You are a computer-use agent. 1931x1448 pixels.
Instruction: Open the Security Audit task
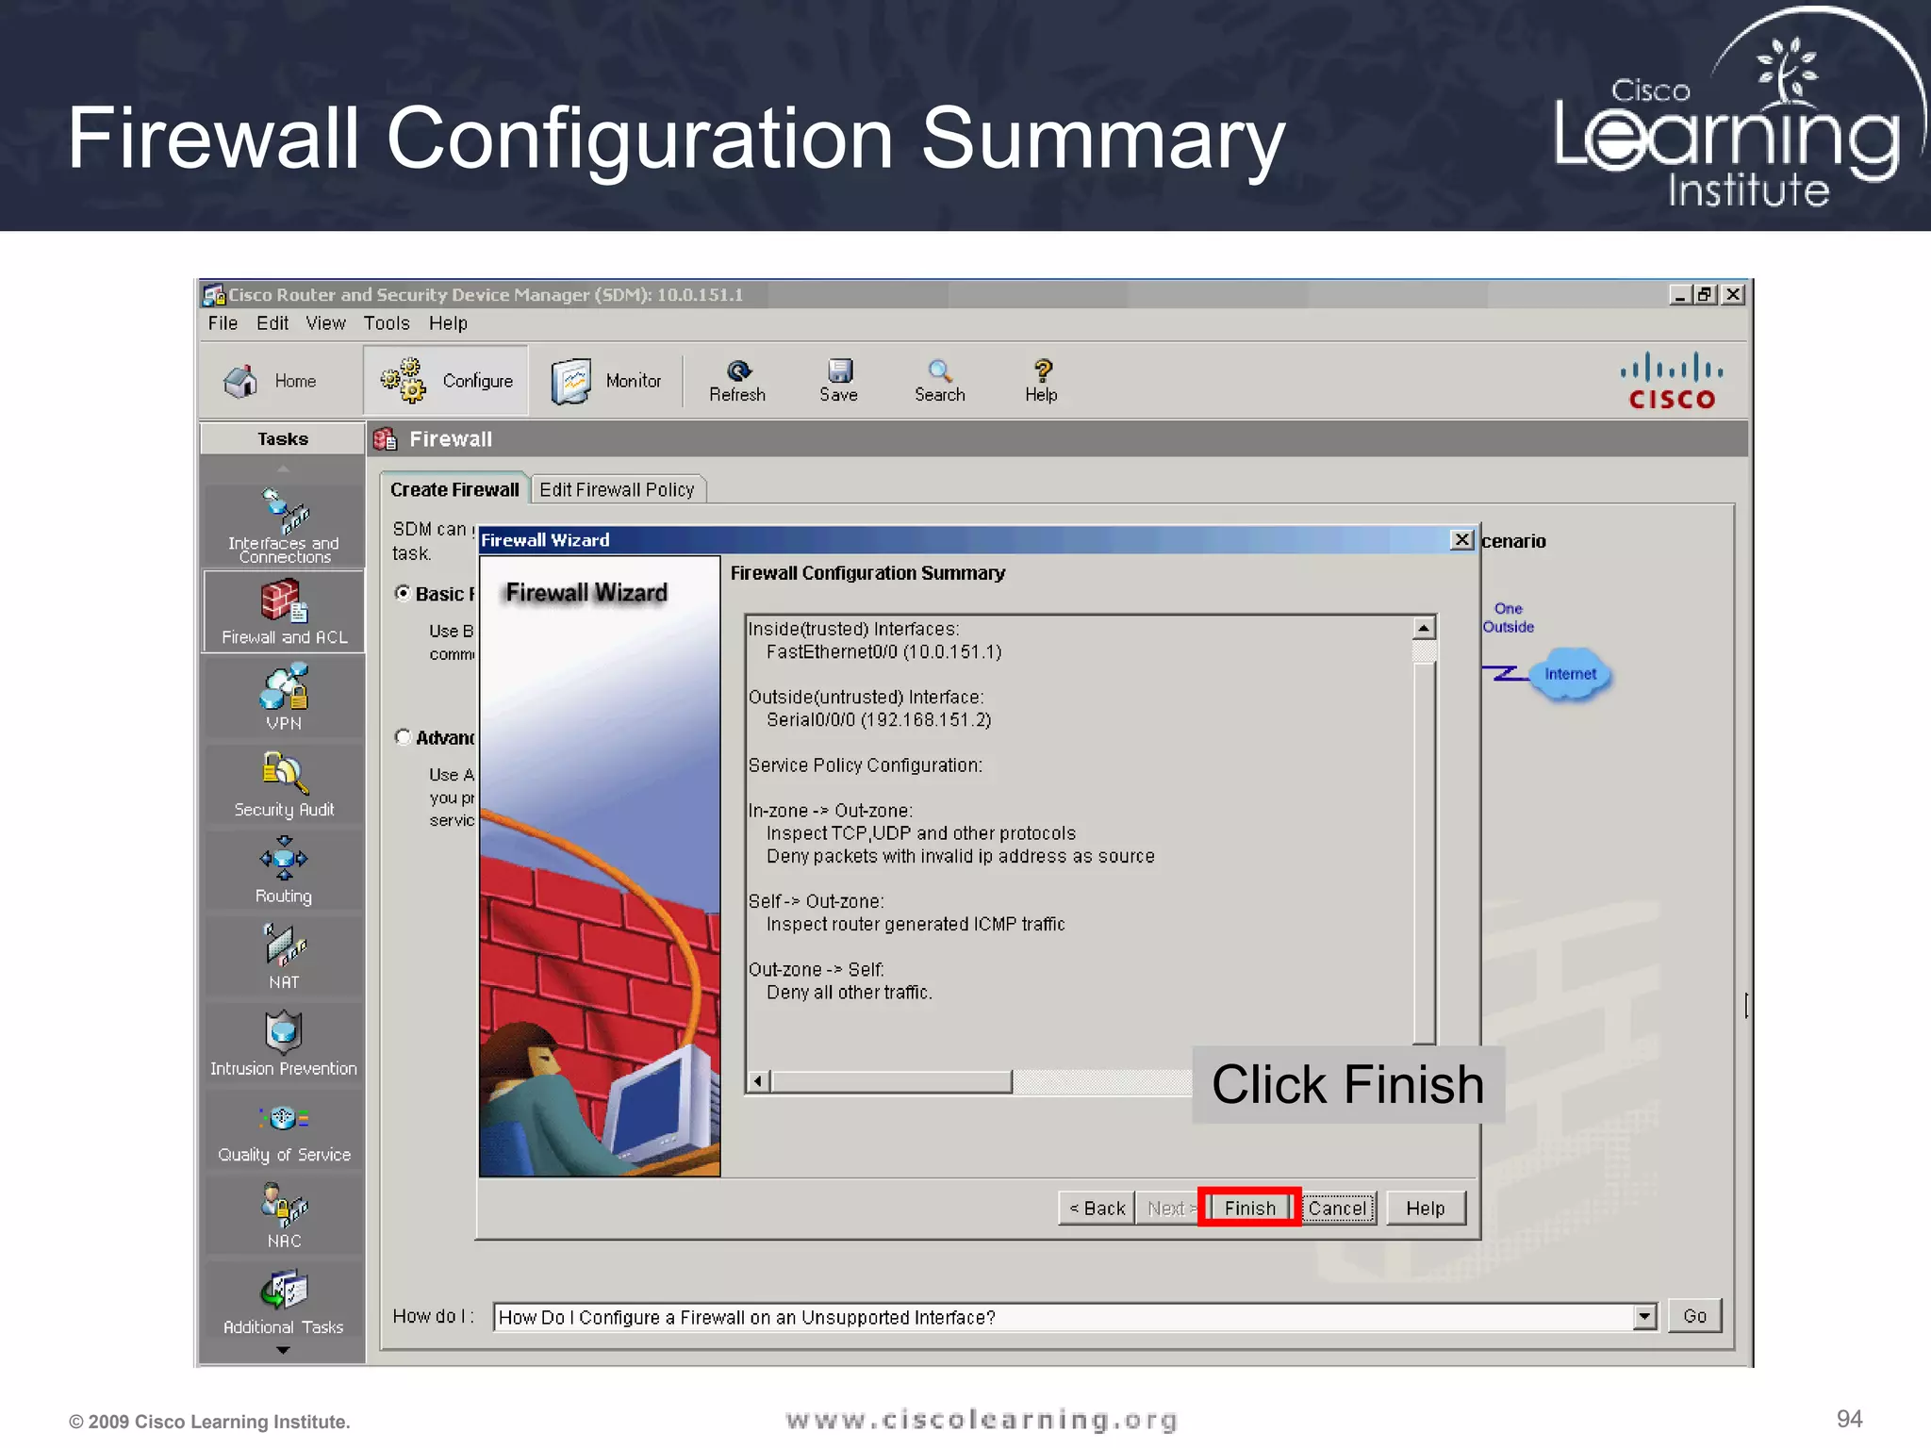tap(284, 784)
